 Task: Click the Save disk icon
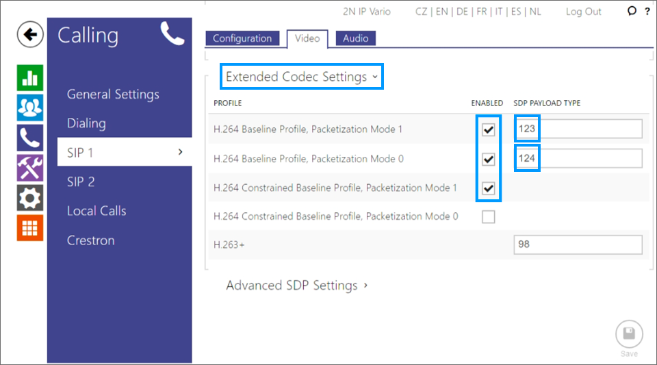click(x=629, y=334)
